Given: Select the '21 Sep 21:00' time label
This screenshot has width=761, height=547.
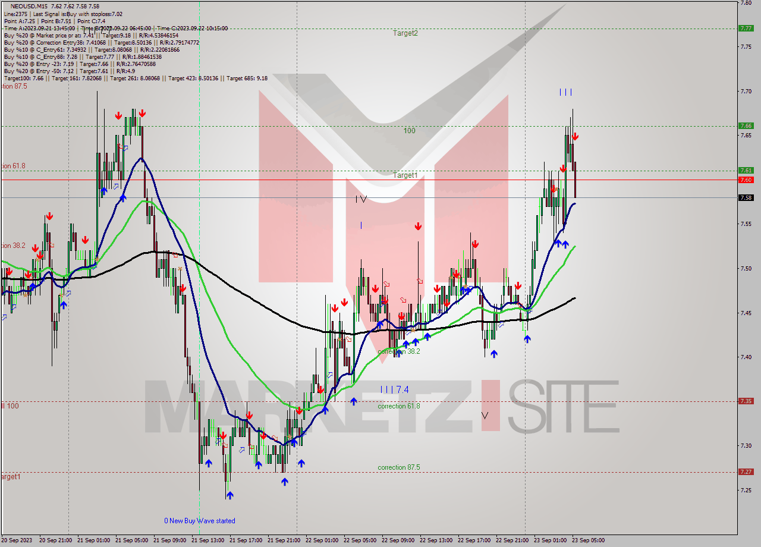Looking at the screenshot, I should tap(283, 540).
